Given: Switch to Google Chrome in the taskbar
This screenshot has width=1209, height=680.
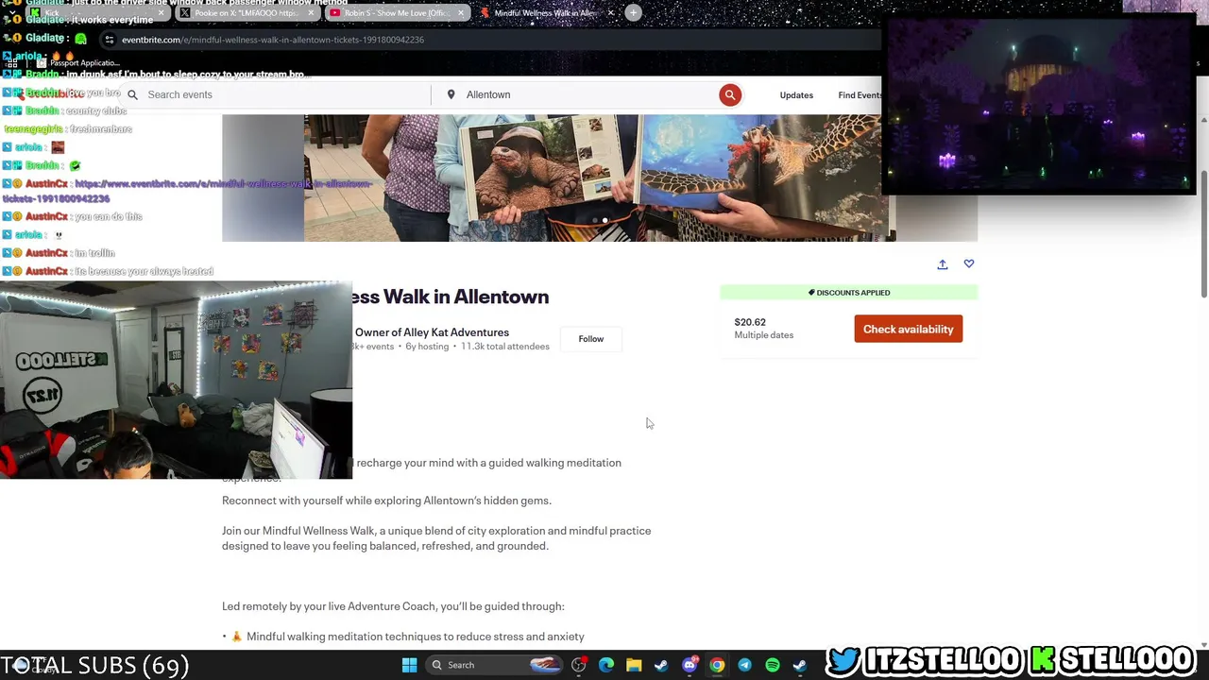Looking at the screenshot, I should 717,665.
